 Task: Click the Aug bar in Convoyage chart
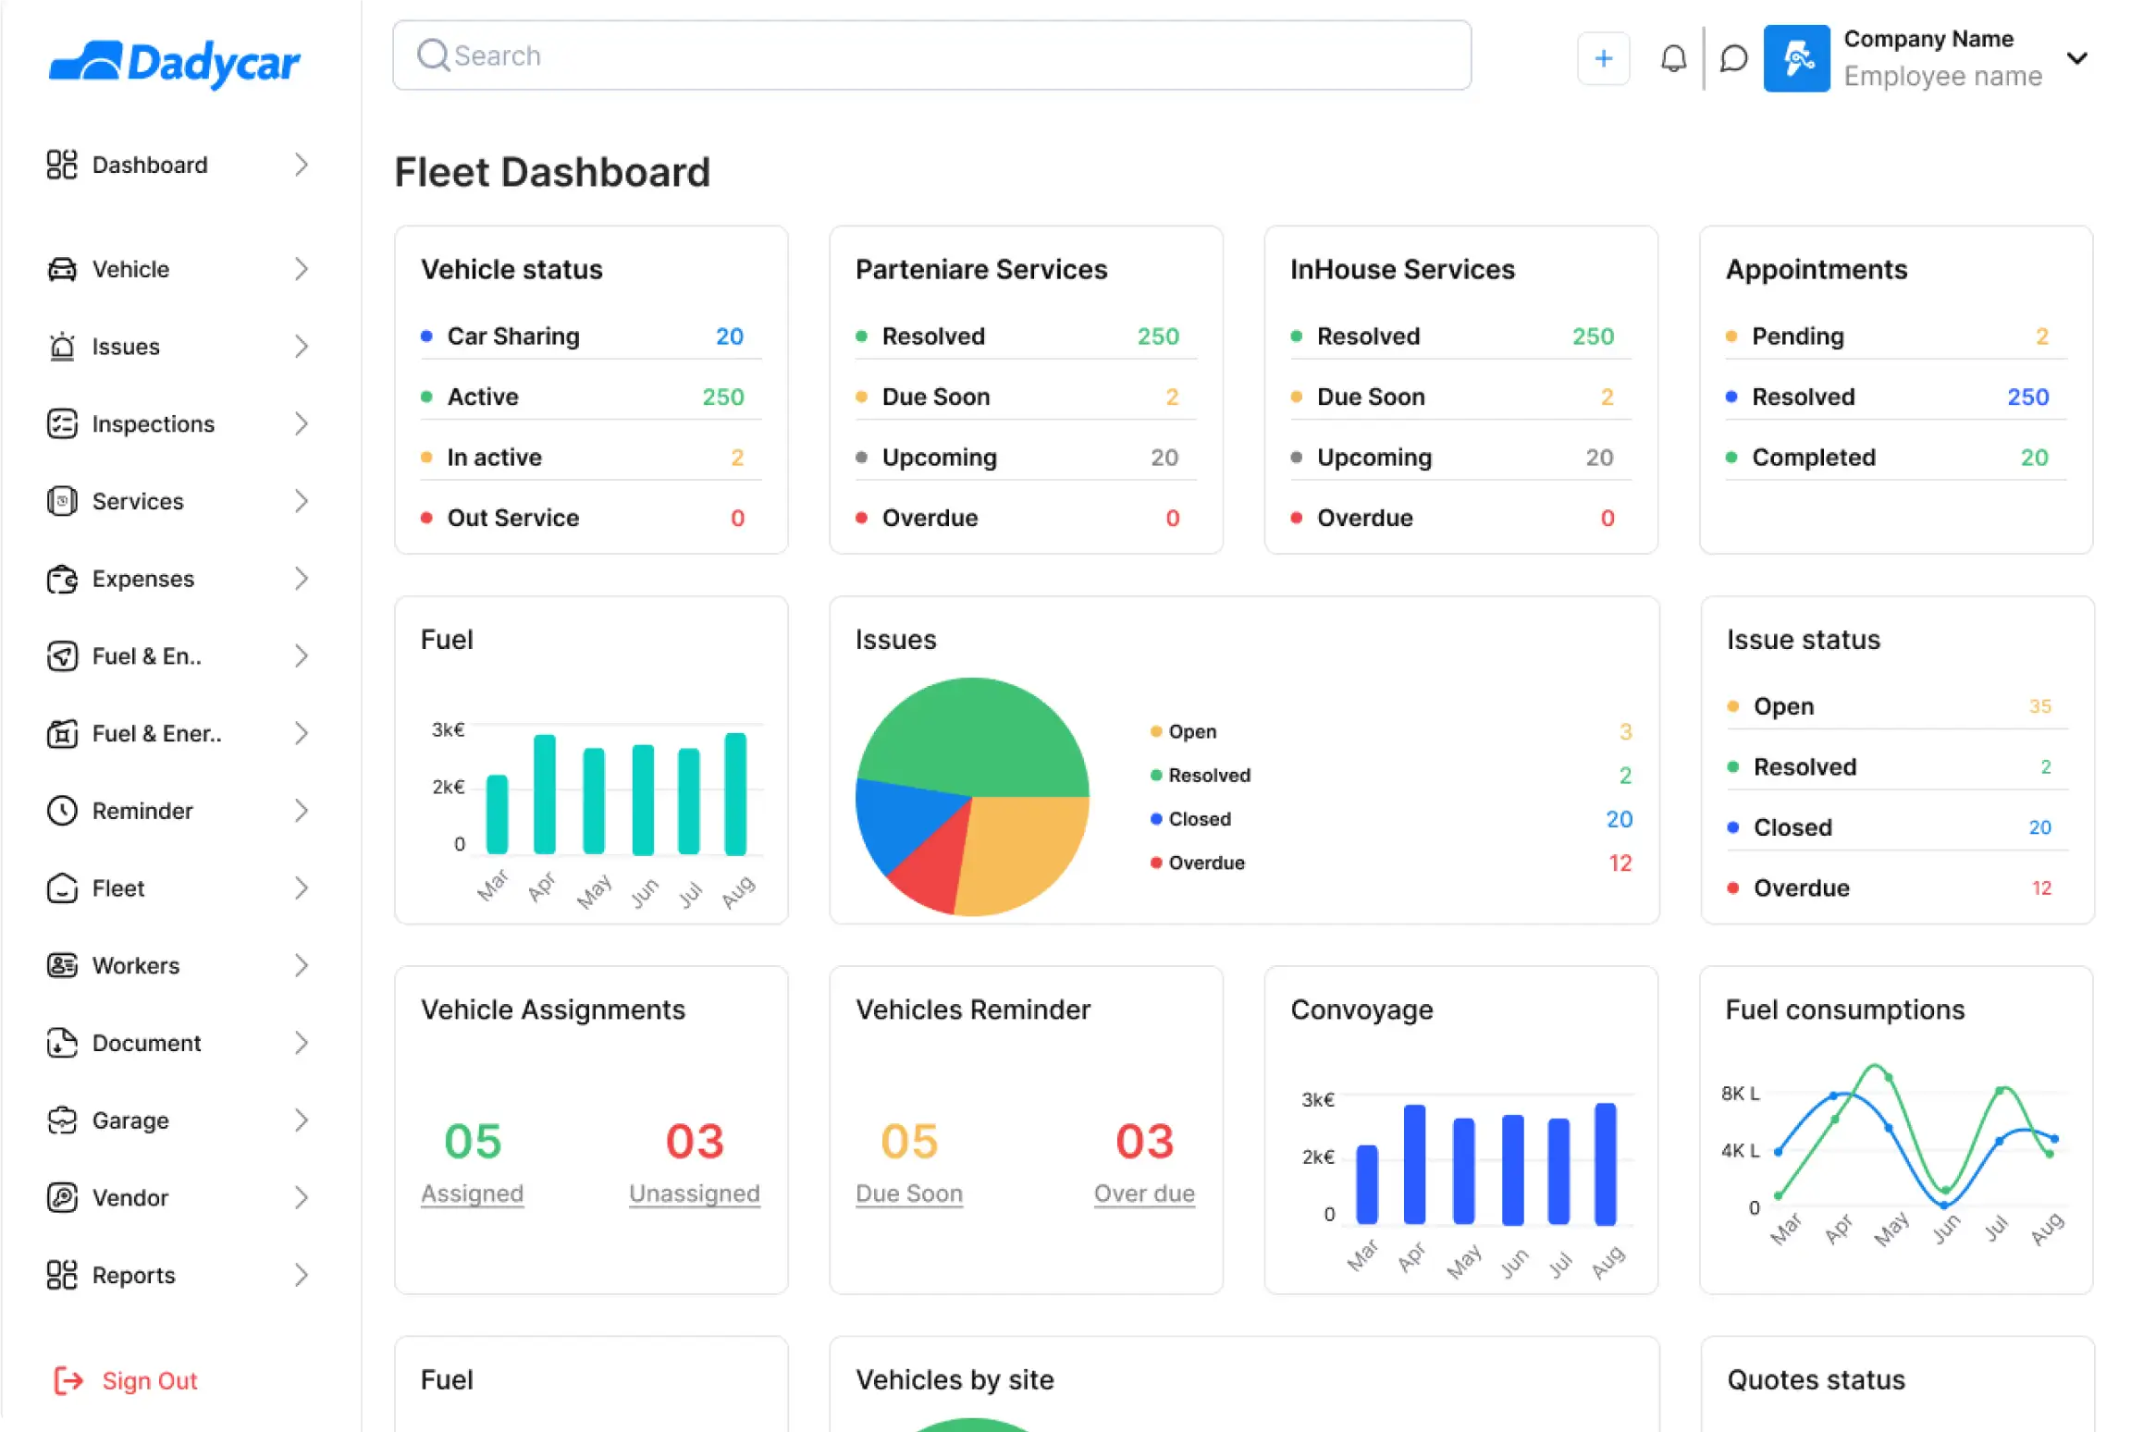point(1606,1164)
